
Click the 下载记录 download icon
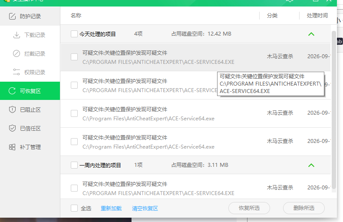16,35
